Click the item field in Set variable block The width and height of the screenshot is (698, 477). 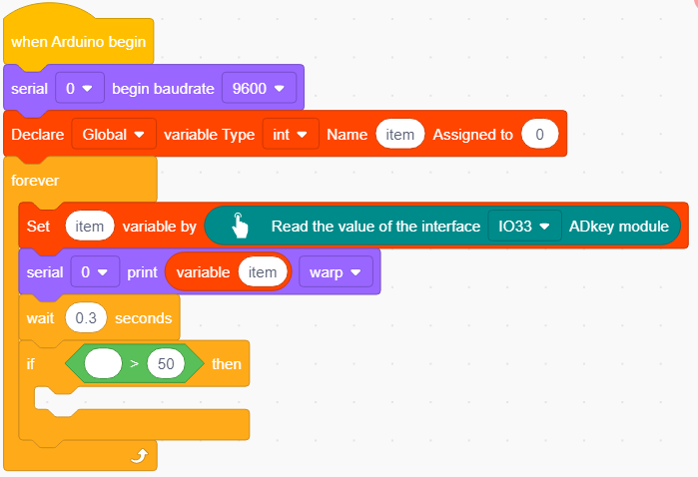pos(90,227)
